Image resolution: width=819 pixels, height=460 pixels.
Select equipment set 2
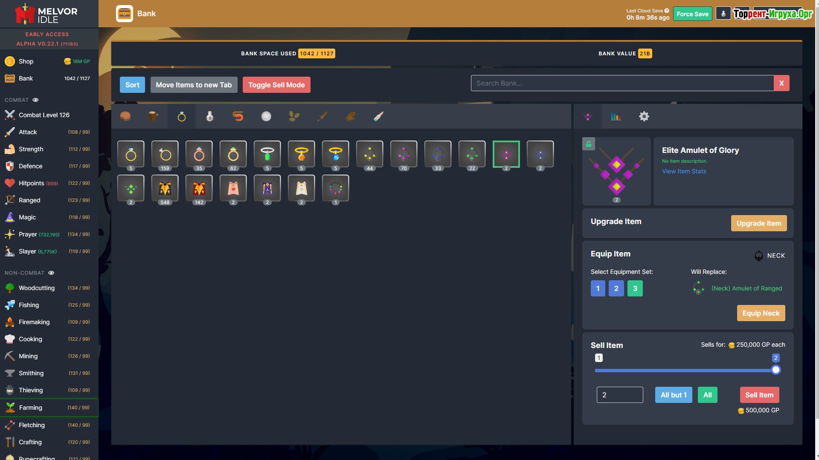[x=616, y=288]
